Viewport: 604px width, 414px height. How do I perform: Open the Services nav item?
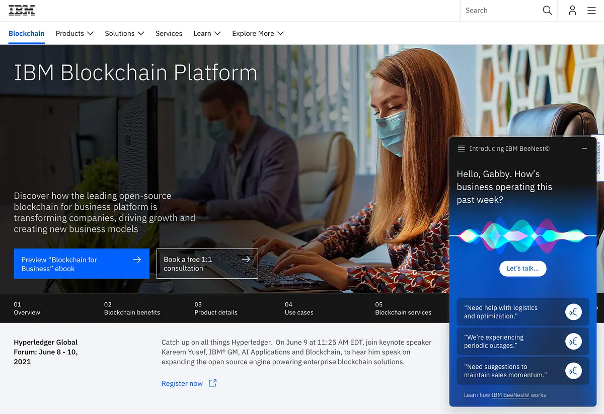(x=169, y=33)
